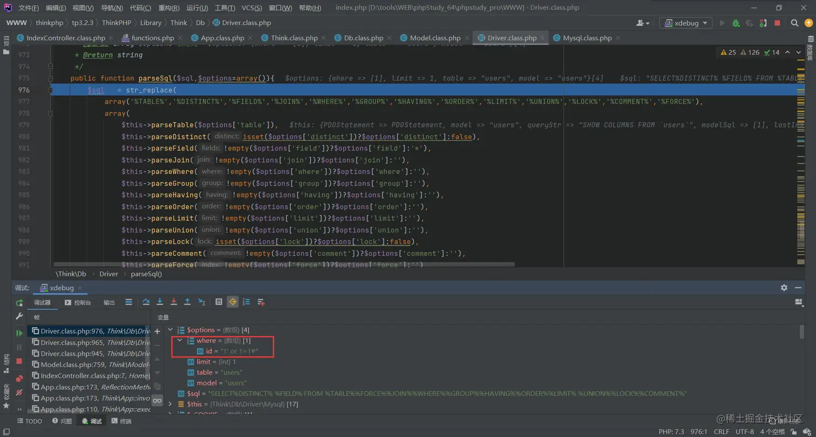Rerun the xdebug session in the debug panel
816x437 pixels.
[x=19, y=303]
